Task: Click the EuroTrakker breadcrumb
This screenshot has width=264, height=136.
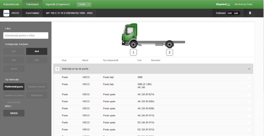Action: [x=33, y=13]
